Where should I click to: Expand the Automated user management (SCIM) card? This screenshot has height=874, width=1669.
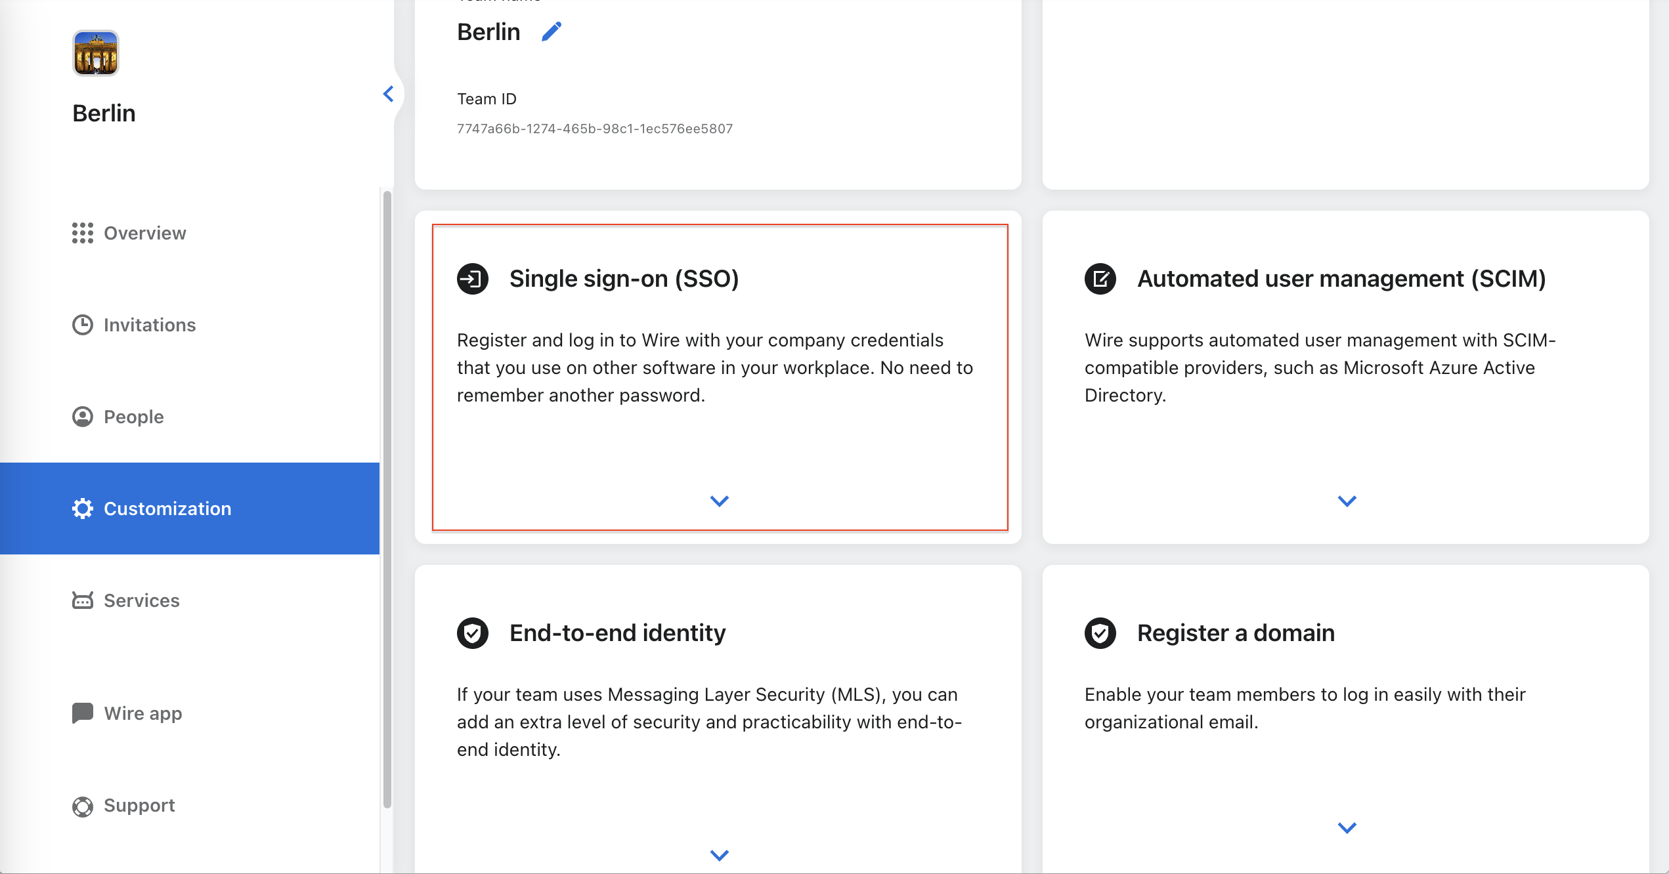click(x=1347, y=501)
